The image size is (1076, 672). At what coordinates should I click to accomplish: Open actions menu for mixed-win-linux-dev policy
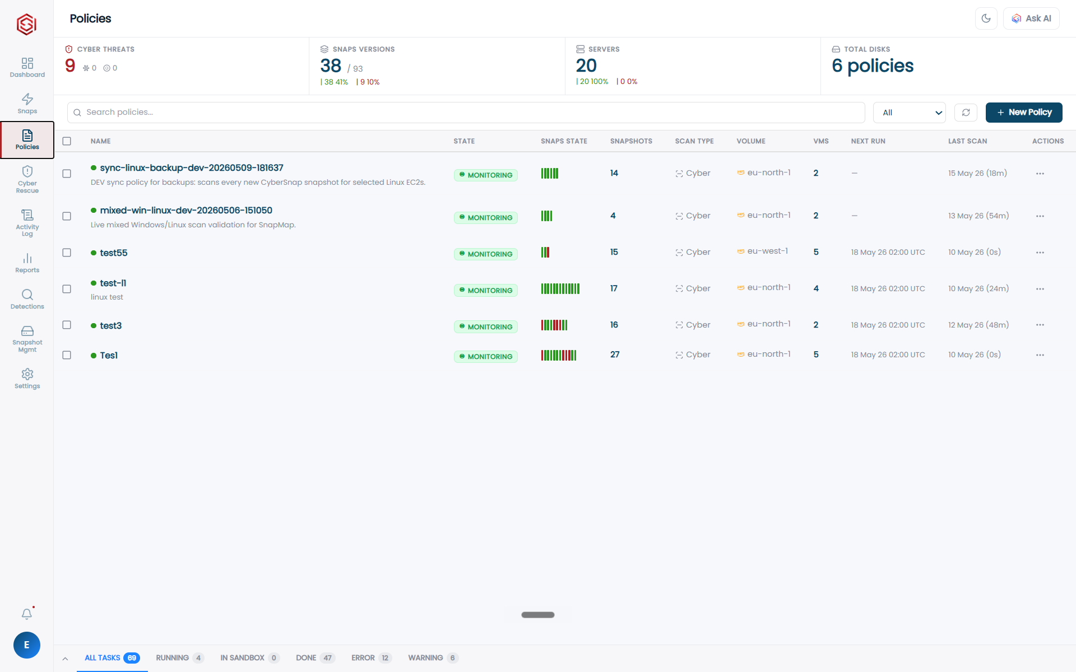pos(1040,216)
